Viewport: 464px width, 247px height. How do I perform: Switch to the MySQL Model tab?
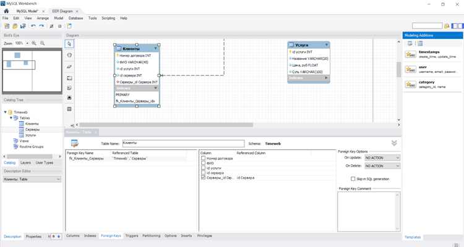coord(27,11)
